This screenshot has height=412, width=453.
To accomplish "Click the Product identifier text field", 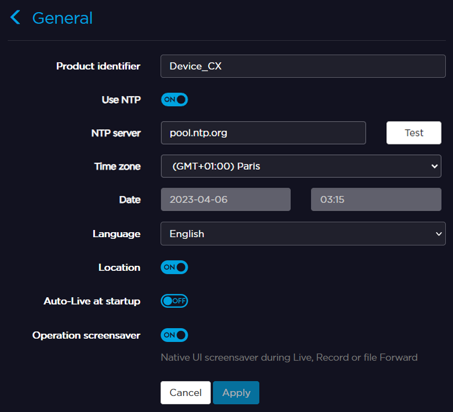I will [302, 66].
